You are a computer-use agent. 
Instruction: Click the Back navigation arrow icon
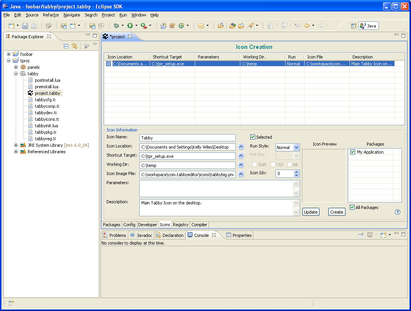[307, 26]
